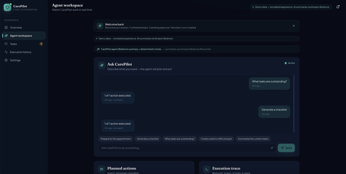Click the 'Describe what you need' subtitle
Image resolution: width=346 pixels, height=174 pixels.
click(140, 69)
